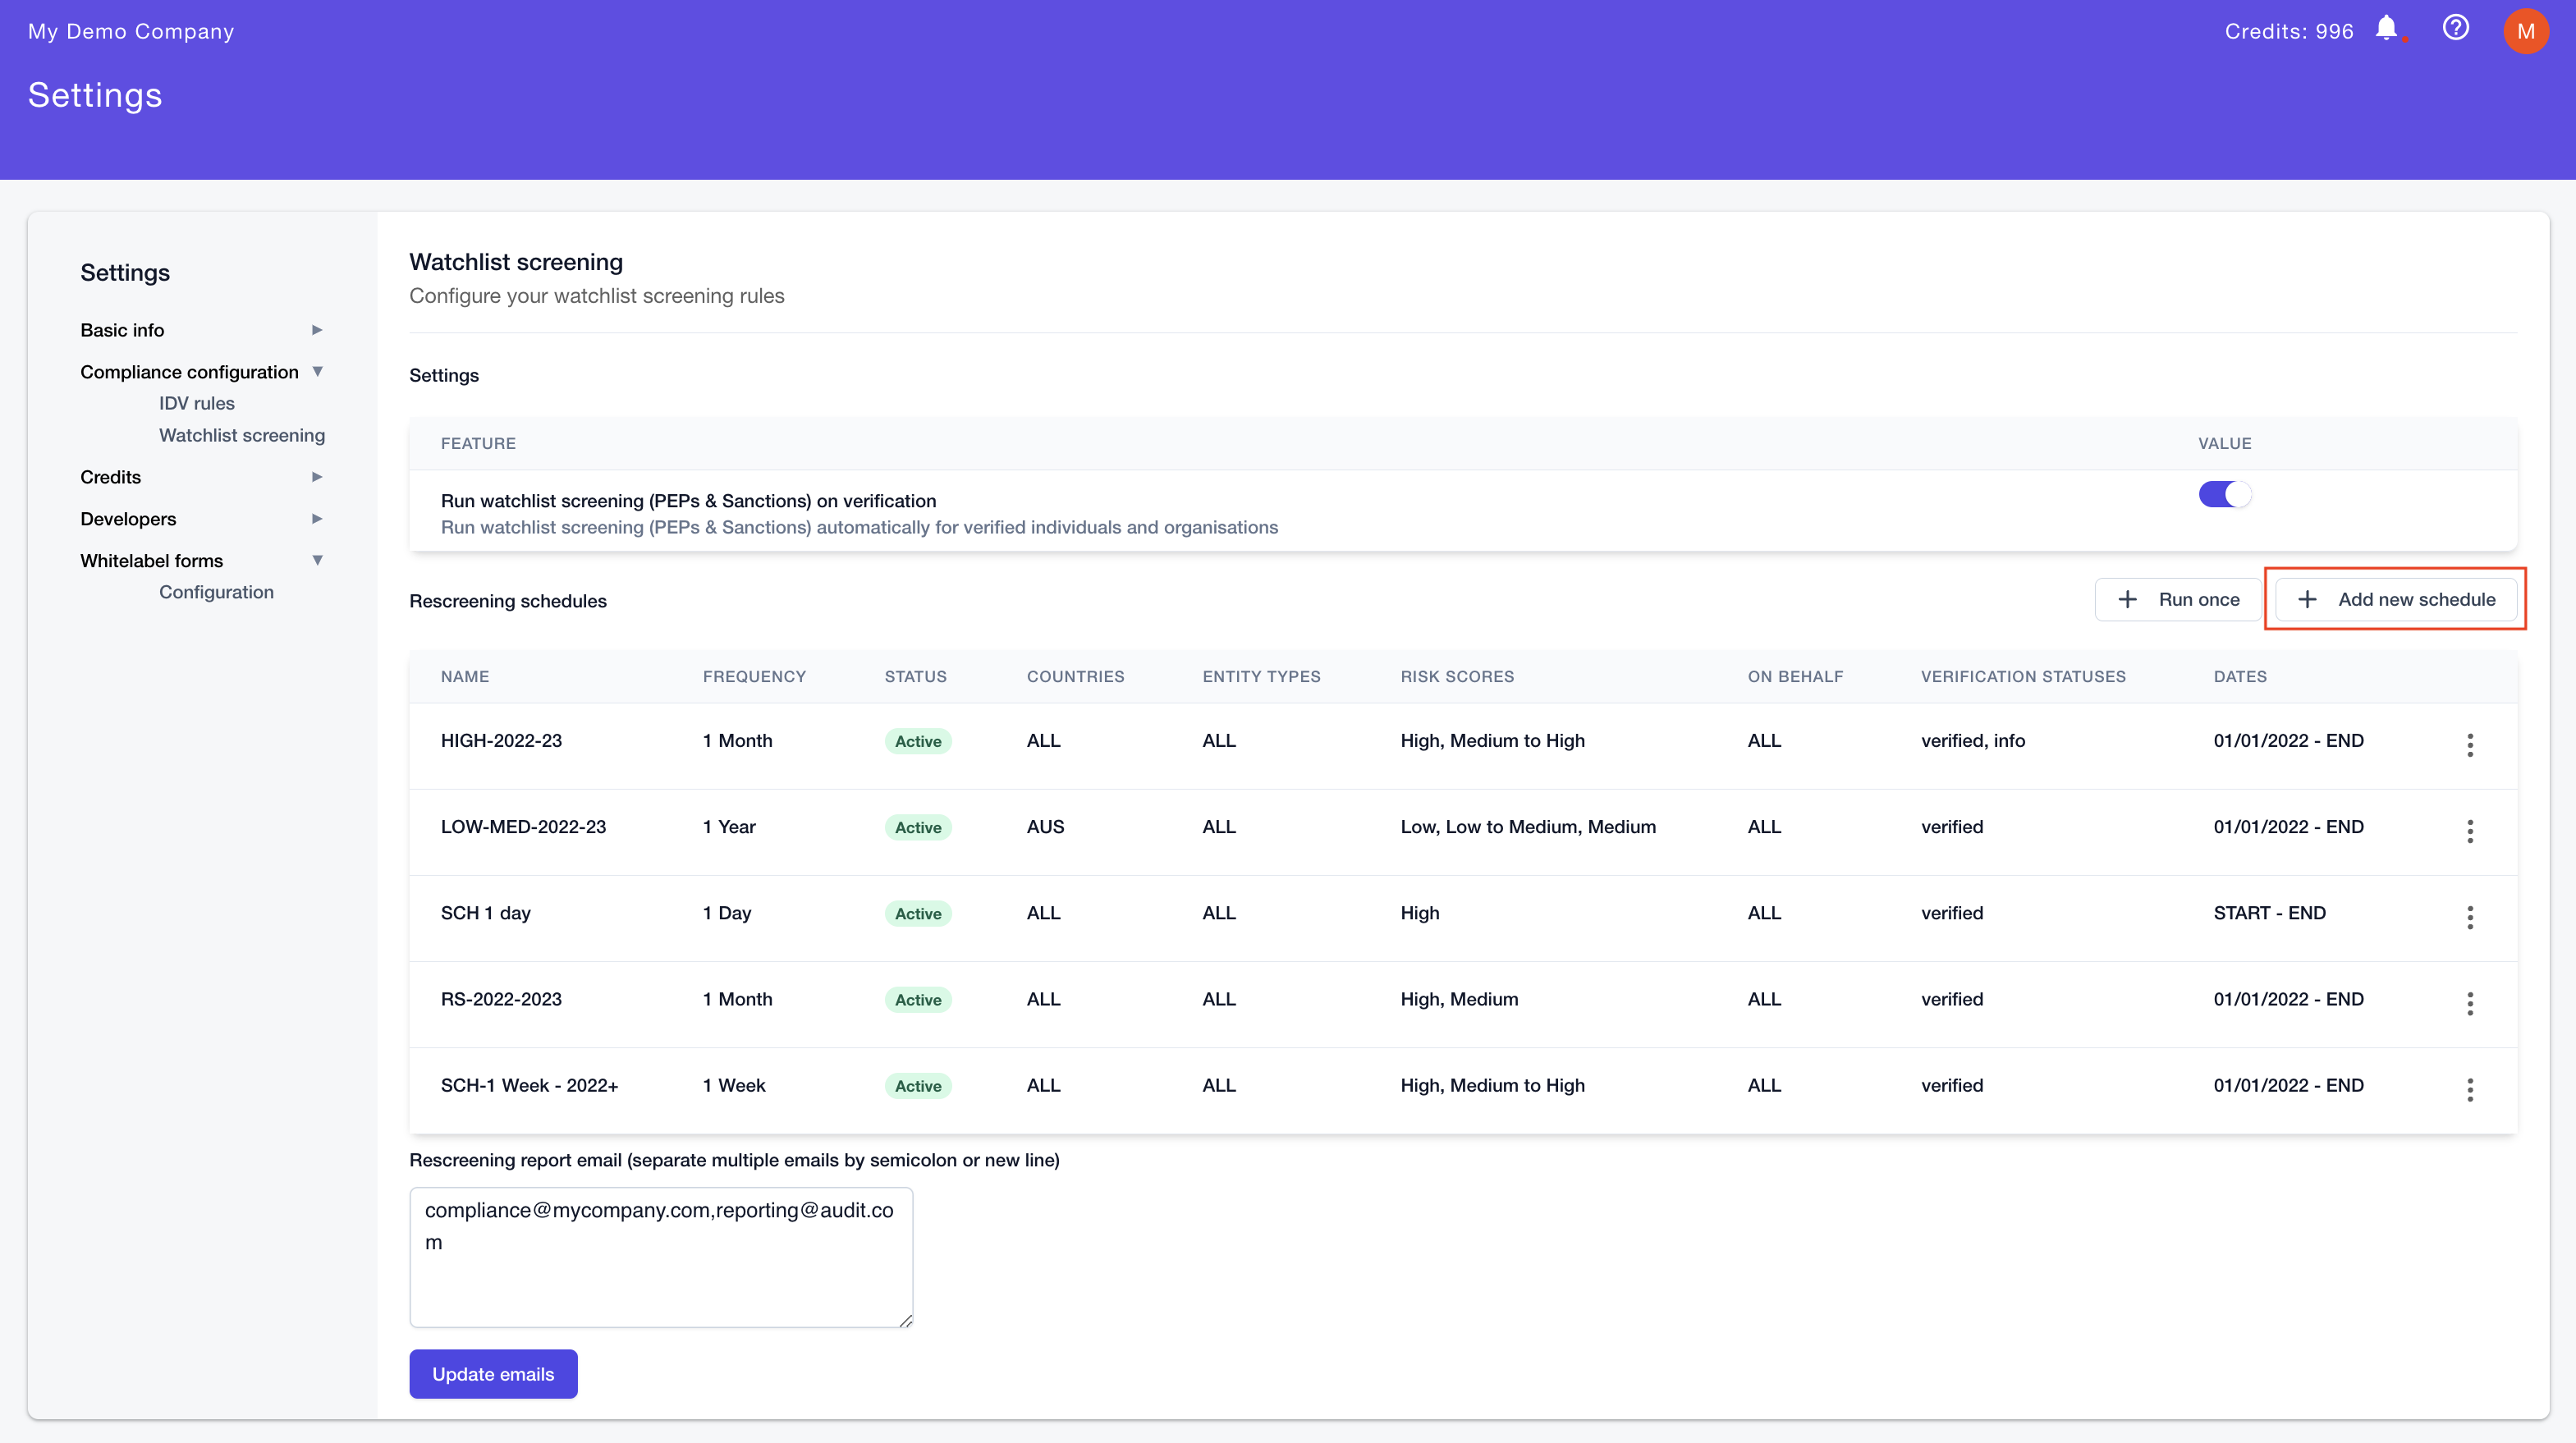Open IDV rules settings page
Viewport: 2576px width, 1443px height.
(197, 403)
